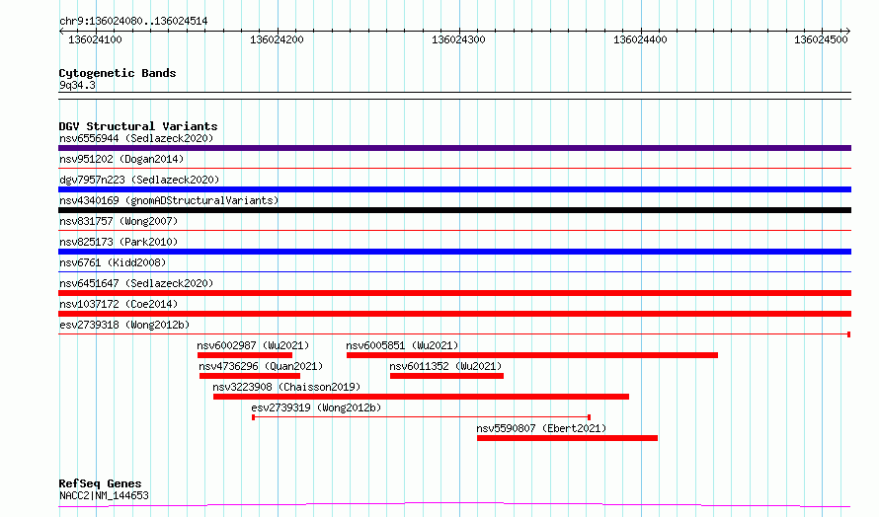Open variant nsv6761 (Kidd2008) label
This screenshot has width=879, height=517.
[113, 262]
